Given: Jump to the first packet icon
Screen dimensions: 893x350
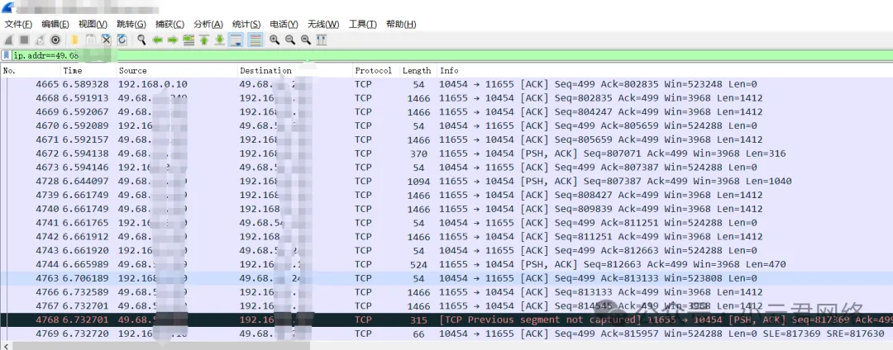Looking at the screenshot, I should click(x=203, y=40).
